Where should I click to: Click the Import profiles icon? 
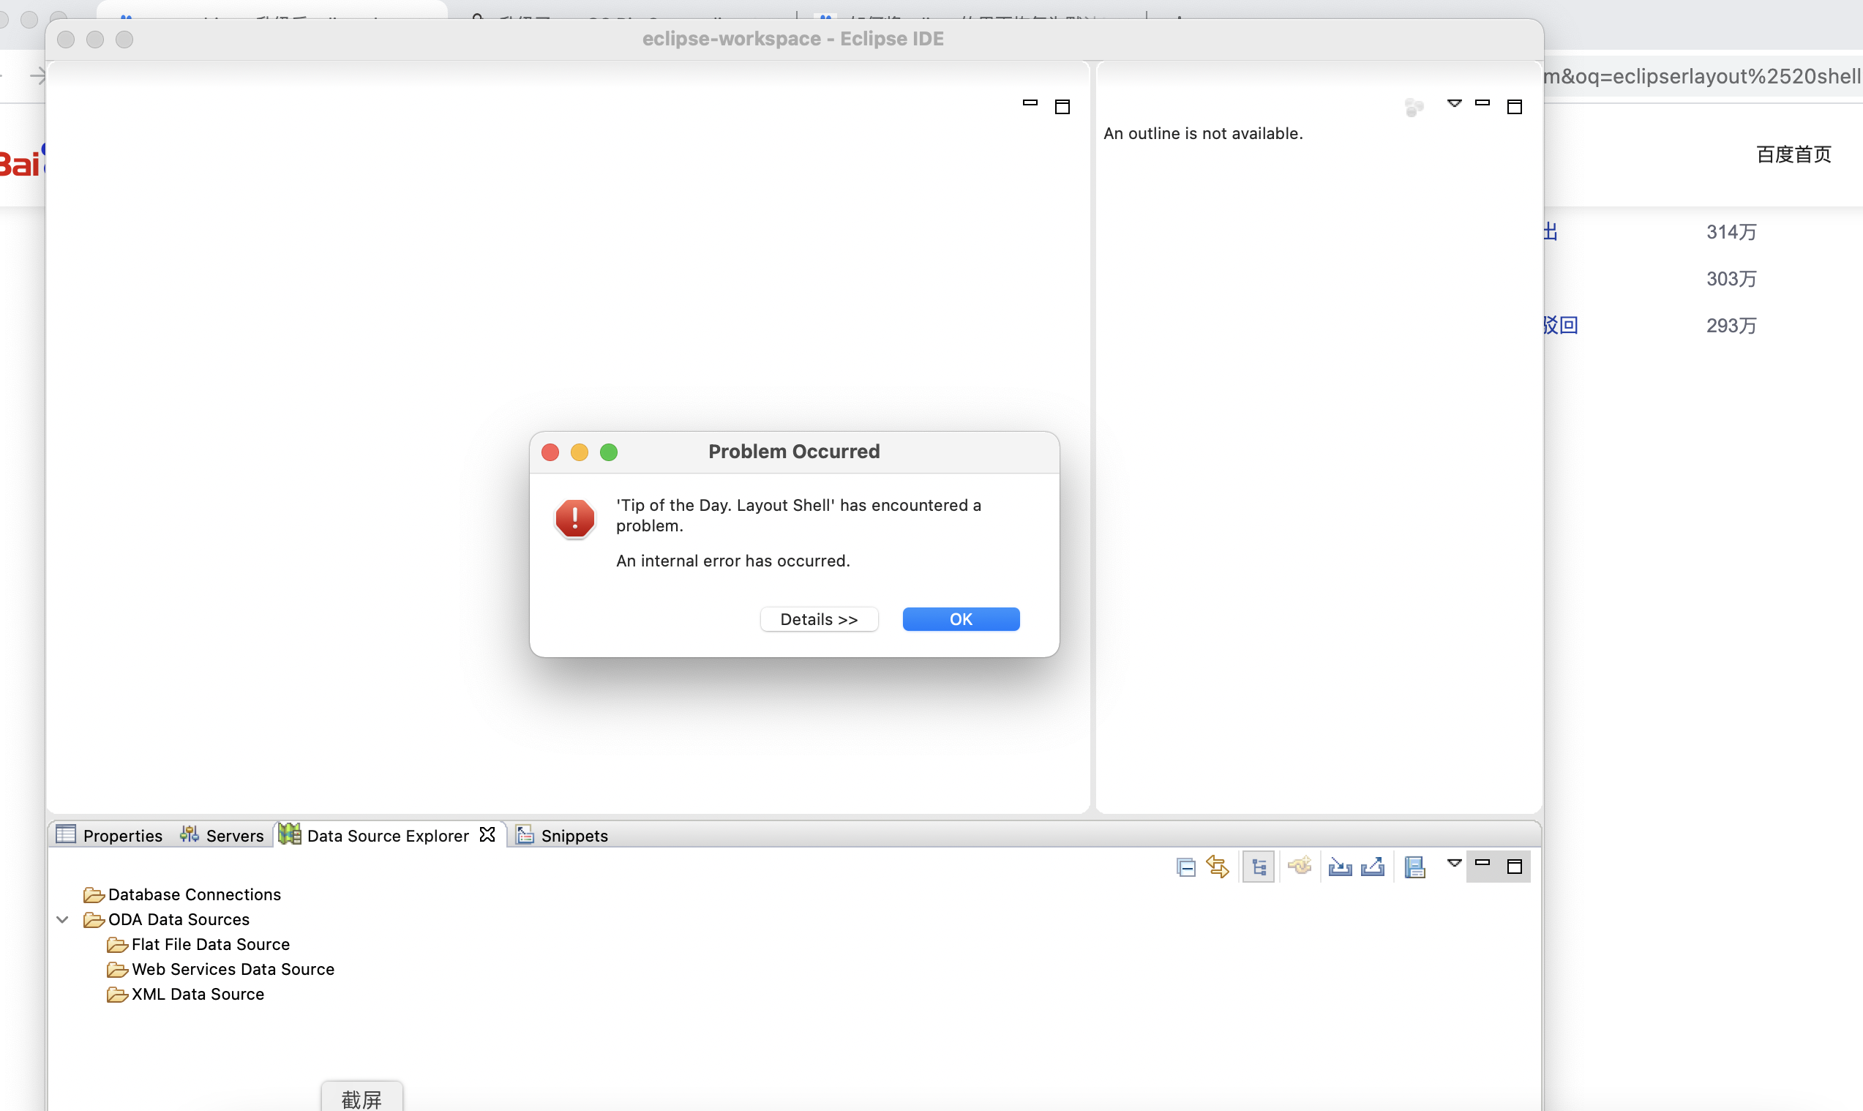[x=1340, y=867]
